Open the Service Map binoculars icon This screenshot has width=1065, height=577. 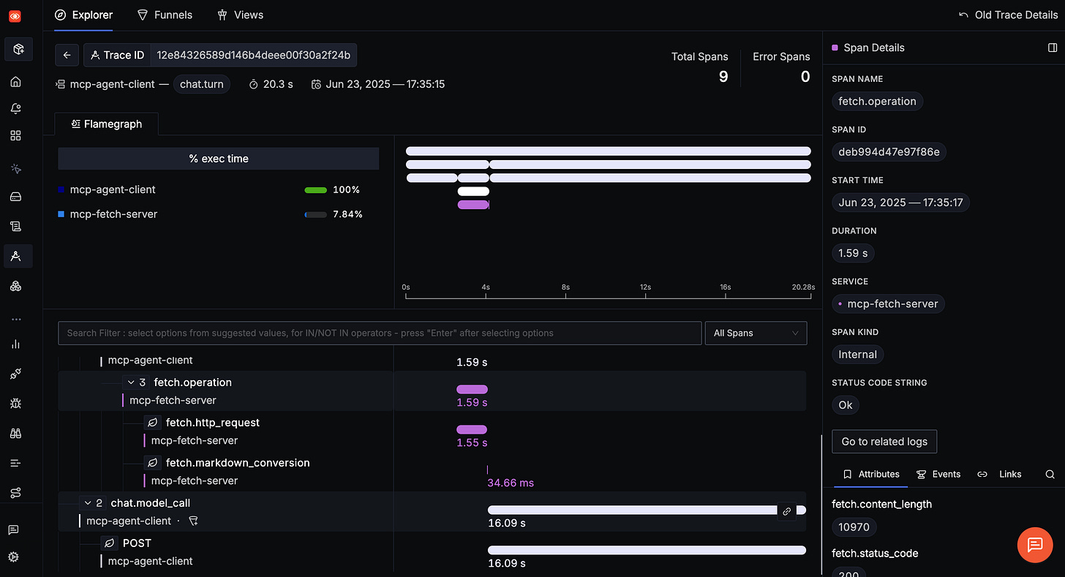pyautogui.click(x=15, y=433)
